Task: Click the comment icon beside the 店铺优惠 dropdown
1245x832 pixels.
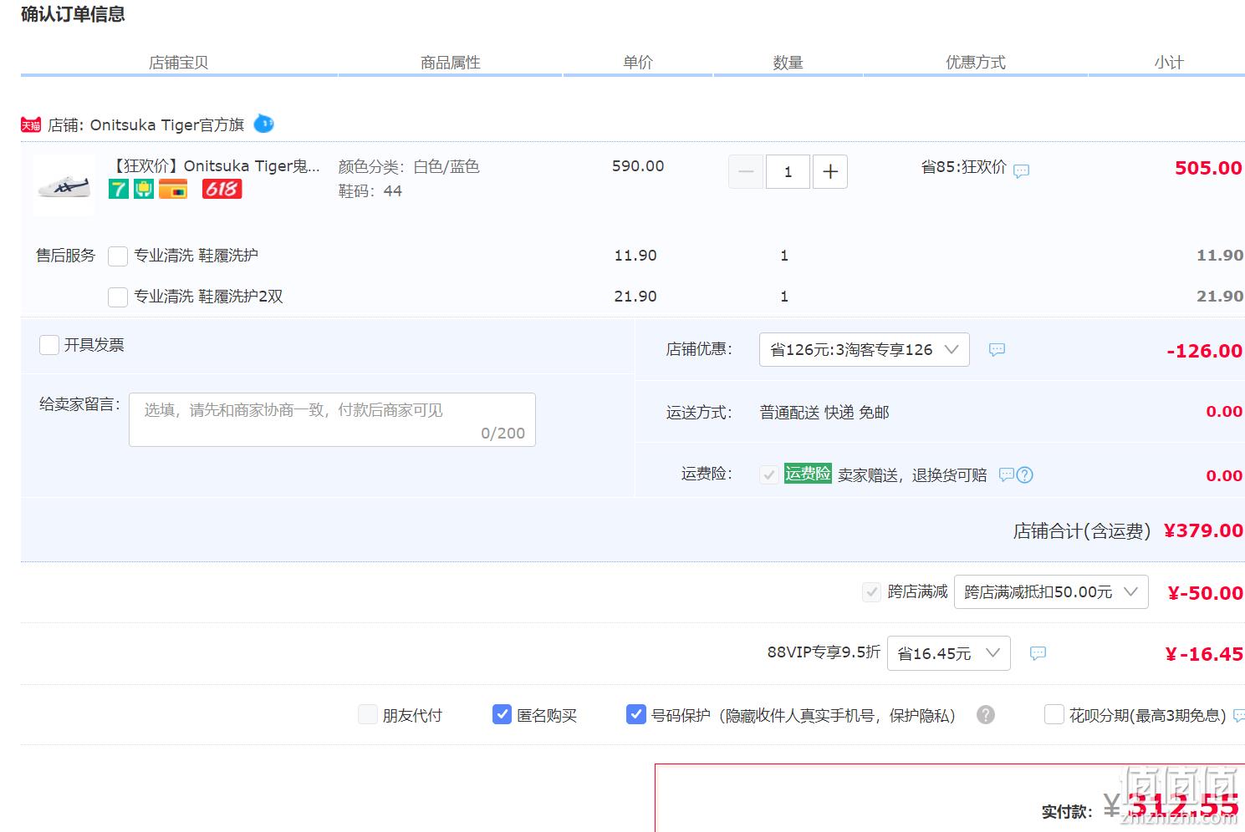Action: [x=997, y=349]
